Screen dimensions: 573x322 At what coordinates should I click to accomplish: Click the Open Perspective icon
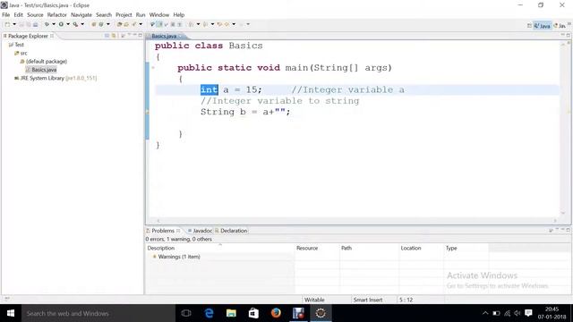coord(529,26)
